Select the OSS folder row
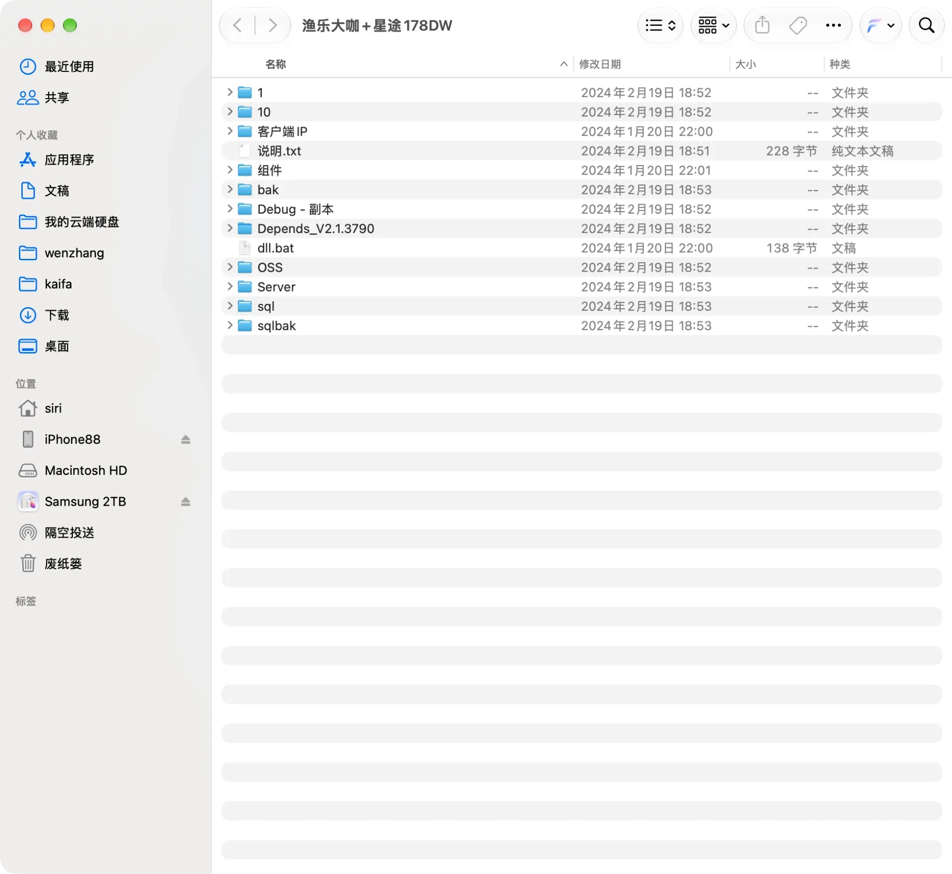The image size is (952, 874). point(582,267)
